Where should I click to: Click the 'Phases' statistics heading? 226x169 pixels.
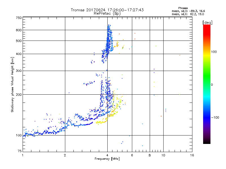pyautogui.click(x=183, y=8)
